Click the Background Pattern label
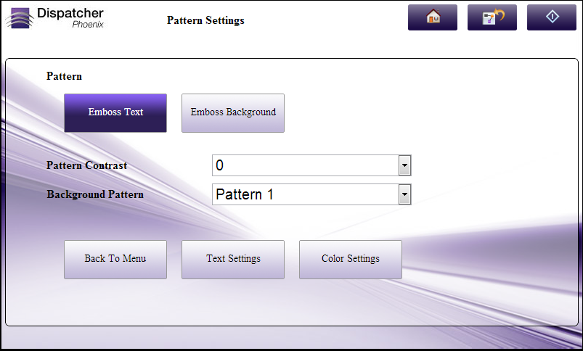This screenshot has height=351, width=583. coord(95,194)
